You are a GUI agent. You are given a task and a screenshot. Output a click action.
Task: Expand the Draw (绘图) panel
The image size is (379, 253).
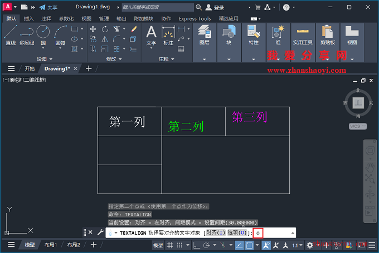coord(45,59)
